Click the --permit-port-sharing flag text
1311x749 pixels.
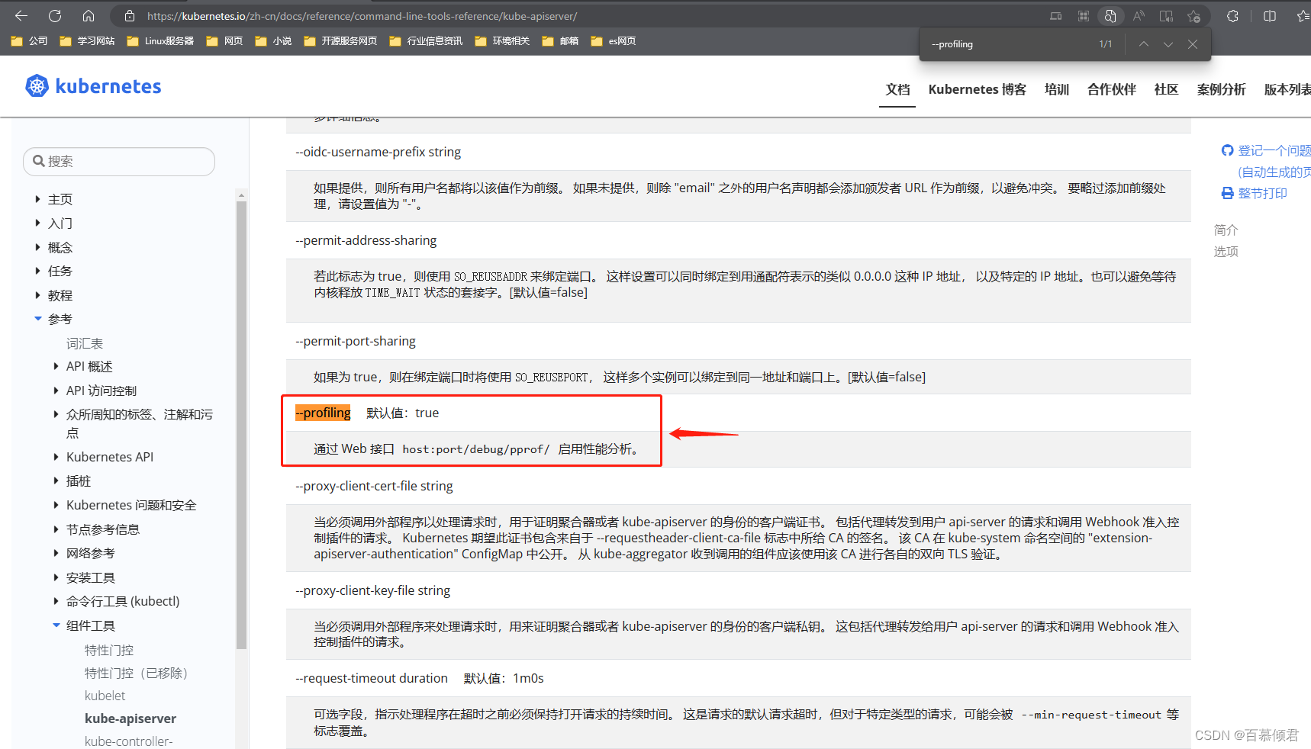[x=356, y=341]
